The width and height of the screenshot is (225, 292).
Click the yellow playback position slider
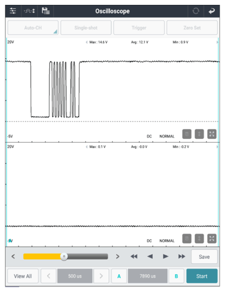[65, 256]
